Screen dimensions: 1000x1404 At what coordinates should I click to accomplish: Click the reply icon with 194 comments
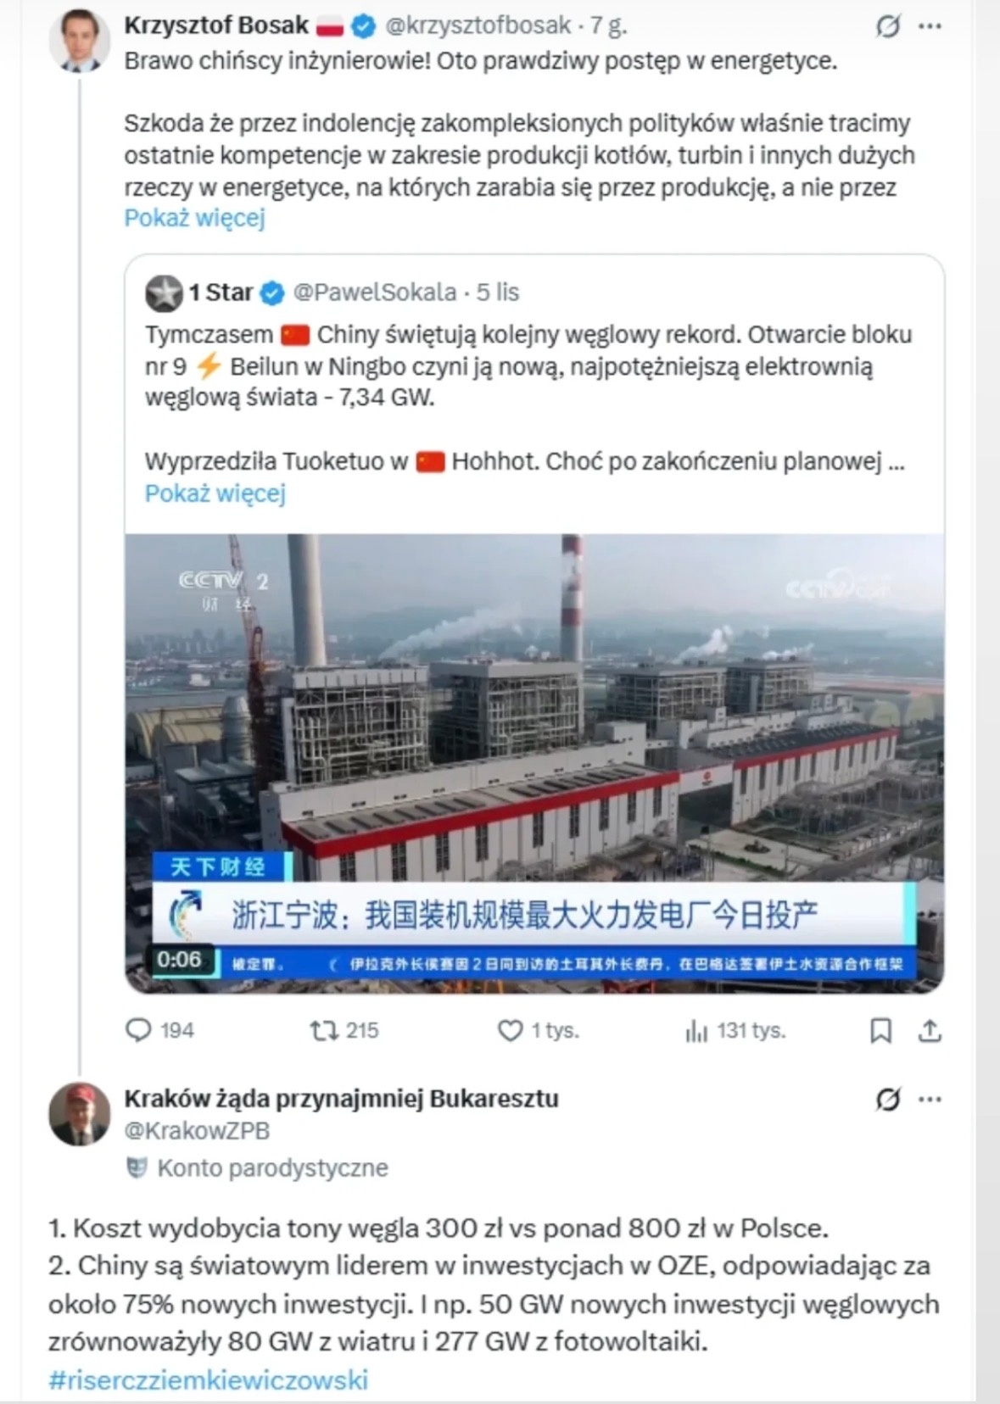pyautogui.click(x=138, y=1030)
